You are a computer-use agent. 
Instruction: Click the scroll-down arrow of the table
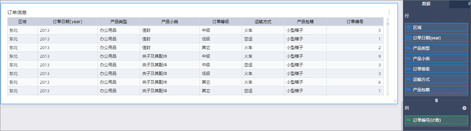pyautogui.click(x=387, y=94)
